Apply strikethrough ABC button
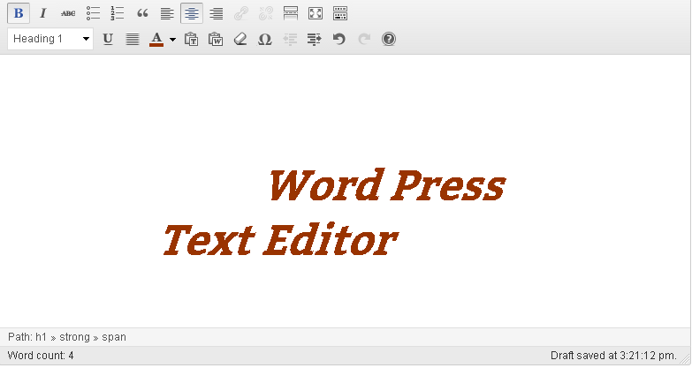692x368 pixels. (68, 13)
